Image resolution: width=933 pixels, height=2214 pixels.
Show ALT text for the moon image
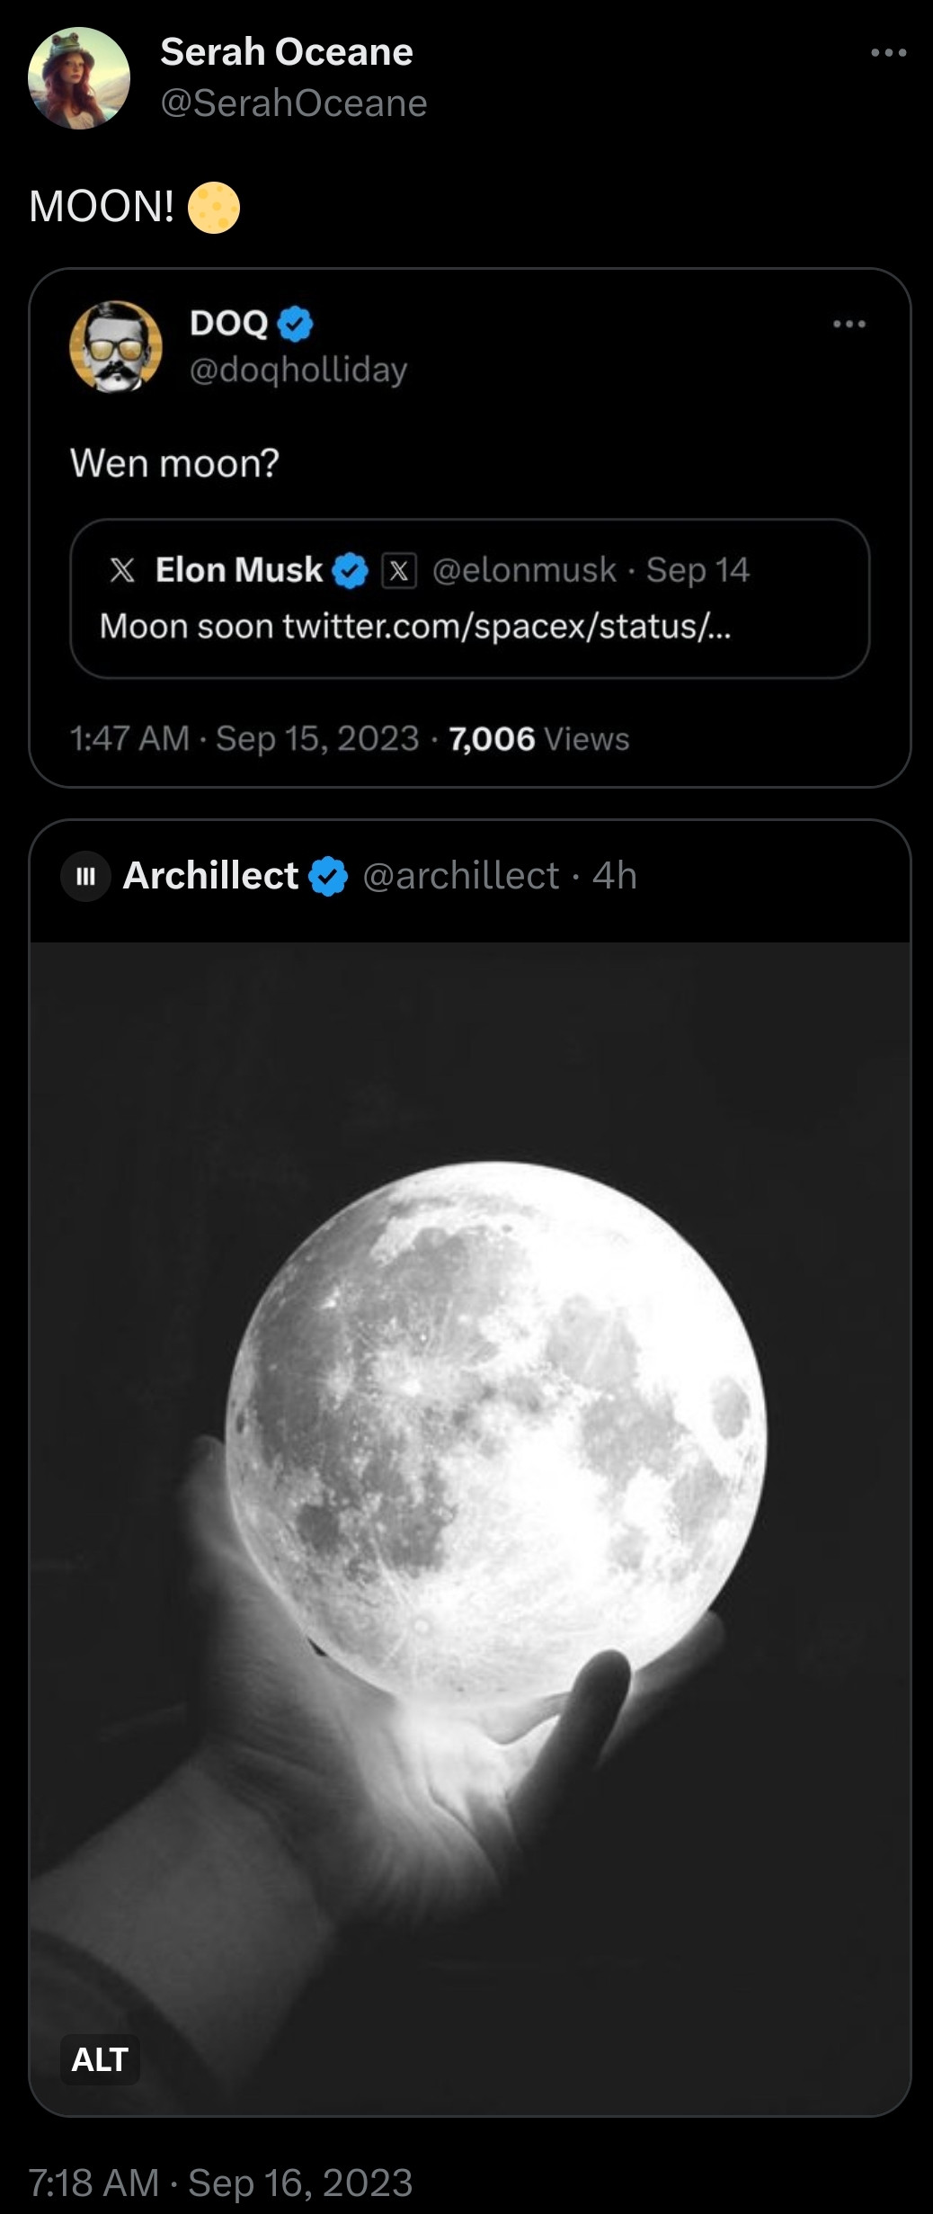coord(100,2058)
